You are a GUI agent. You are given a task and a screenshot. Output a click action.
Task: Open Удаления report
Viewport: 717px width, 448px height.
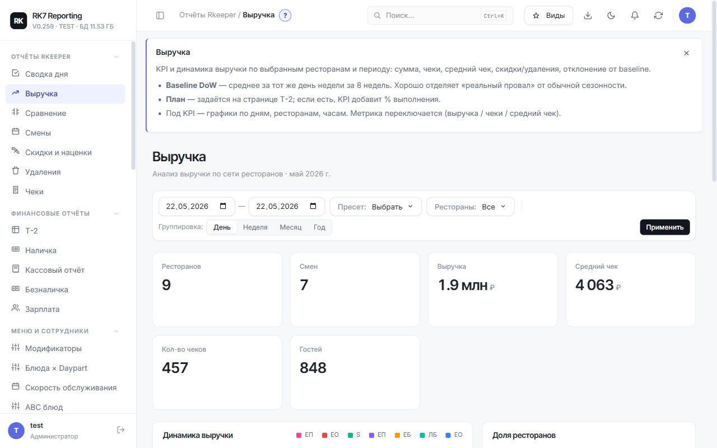pos(66,172)
